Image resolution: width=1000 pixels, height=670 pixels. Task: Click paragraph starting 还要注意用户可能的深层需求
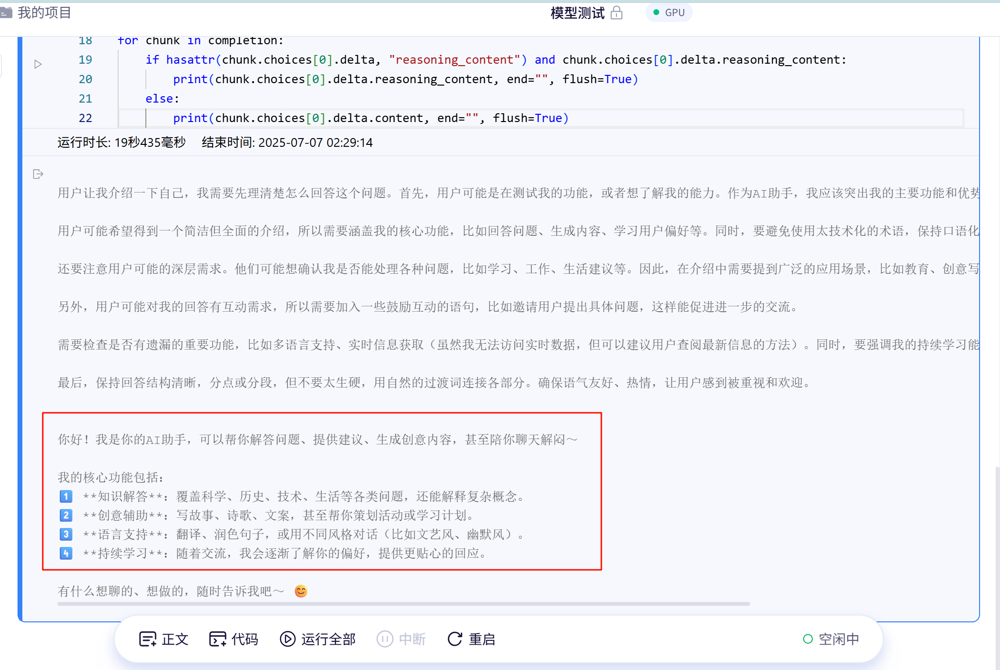[518, 269]
